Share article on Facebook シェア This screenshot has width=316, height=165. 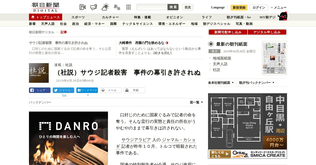click(x=40, y=90)
